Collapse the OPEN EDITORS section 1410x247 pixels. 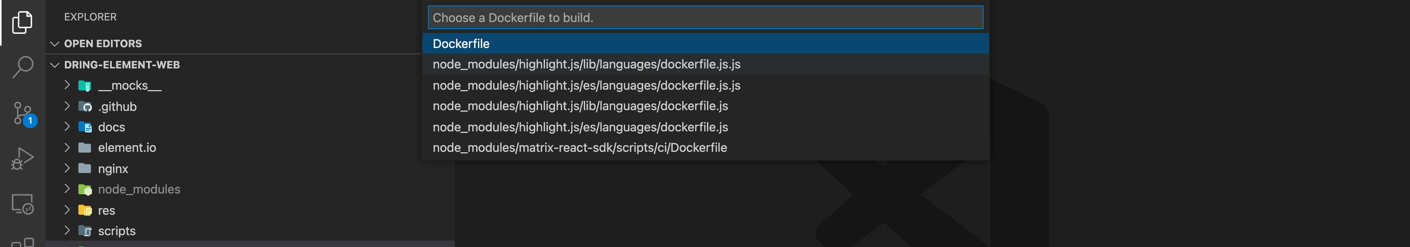[55, 44]
